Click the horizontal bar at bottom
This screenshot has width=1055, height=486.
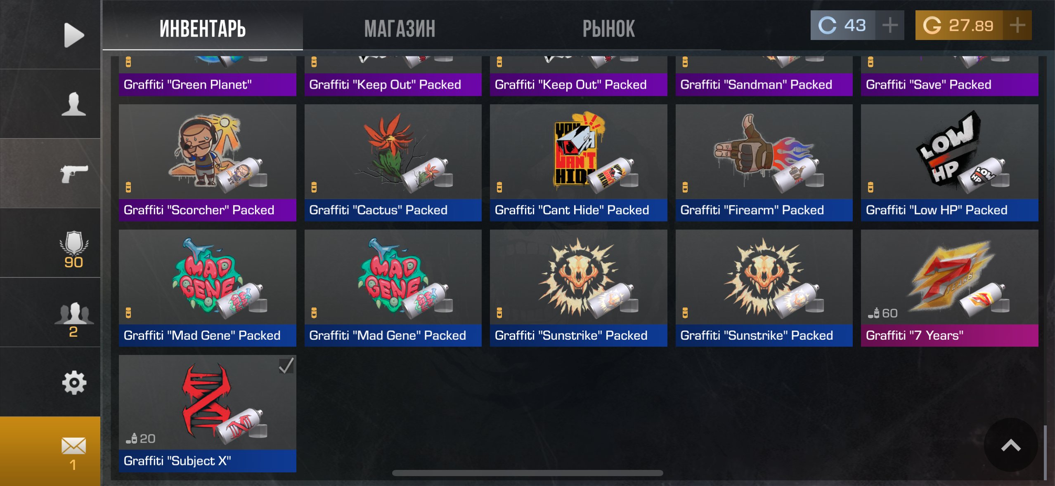527,473
